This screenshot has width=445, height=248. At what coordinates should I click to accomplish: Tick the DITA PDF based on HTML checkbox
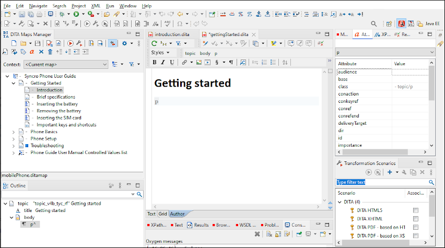click(x=416, y=227)
